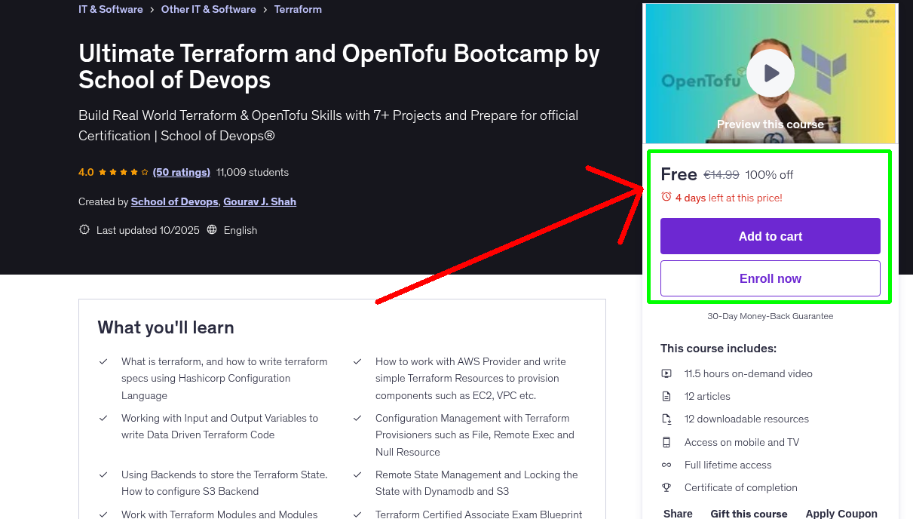The height and width of the screenshot is (519, 913).
Task: Click Apply Coupon
Action: [x=841, y=513]
